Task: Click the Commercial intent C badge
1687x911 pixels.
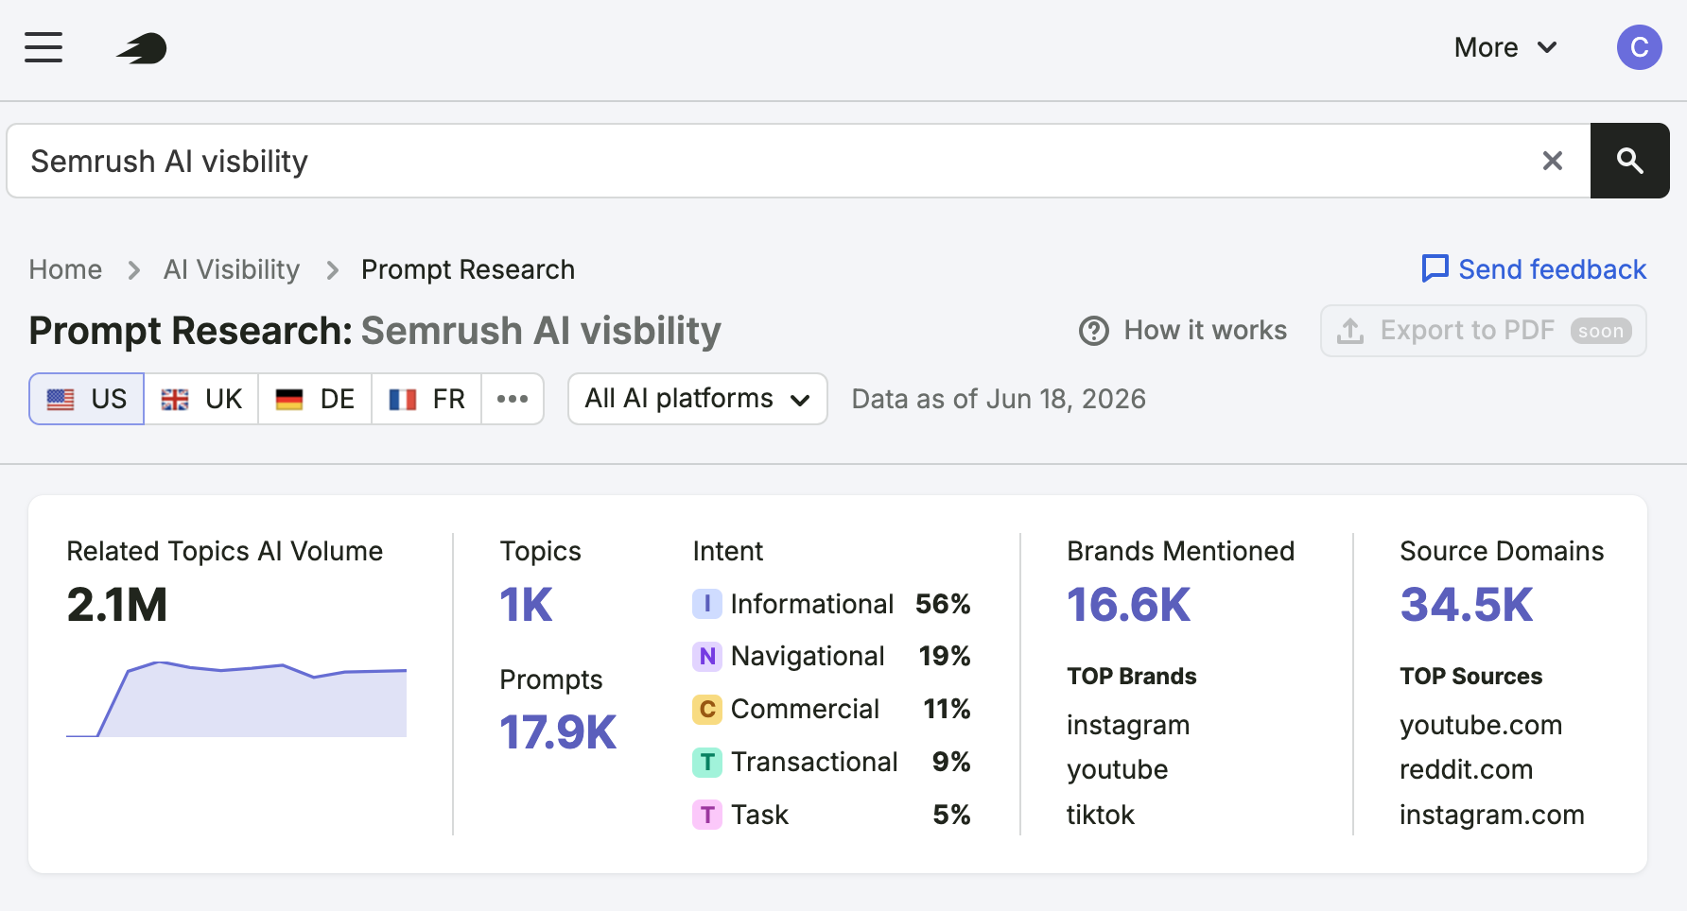Action: tap(707, 709)
